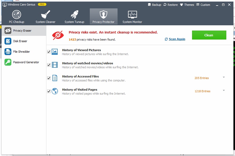Click the Scan Again link
This screenshot has height=156, width=235.
click(177, 39)
